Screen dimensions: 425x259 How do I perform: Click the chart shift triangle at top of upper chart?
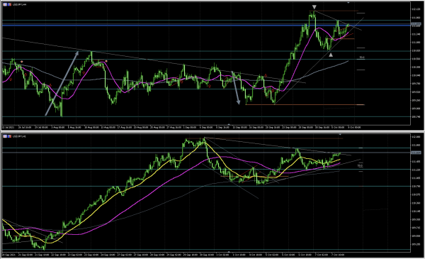348,3
